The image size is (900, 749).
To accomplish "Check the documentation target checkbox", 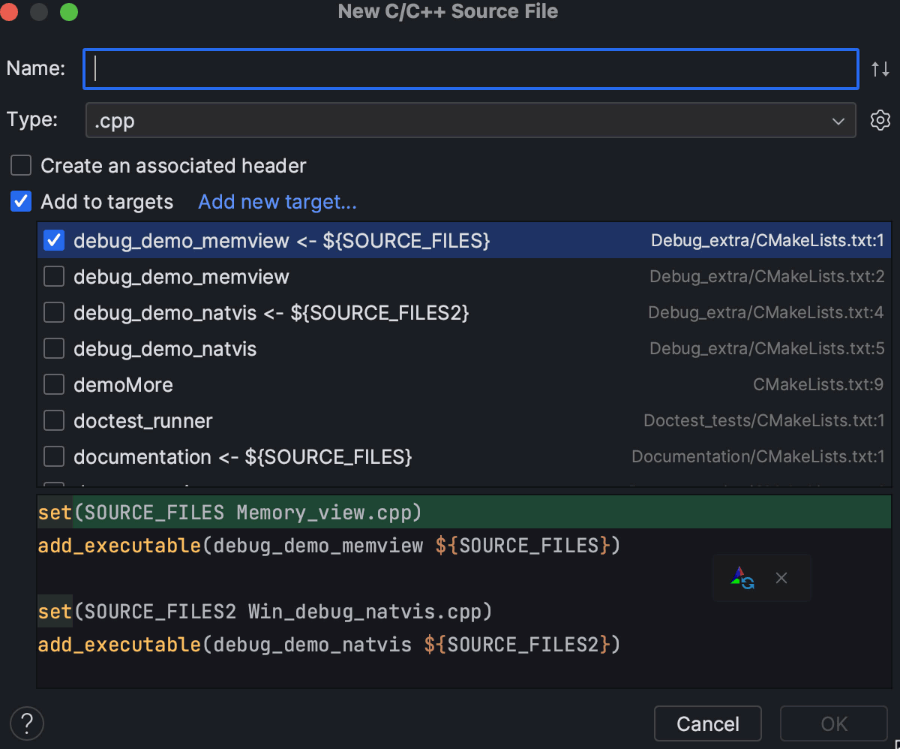I will tap(53, 456).
